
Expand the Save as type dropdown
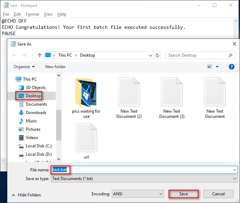pyautogui.click(x=234, y=179)
